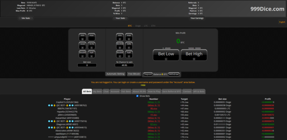Click player masambar (409103480)

tap(67, 118)
